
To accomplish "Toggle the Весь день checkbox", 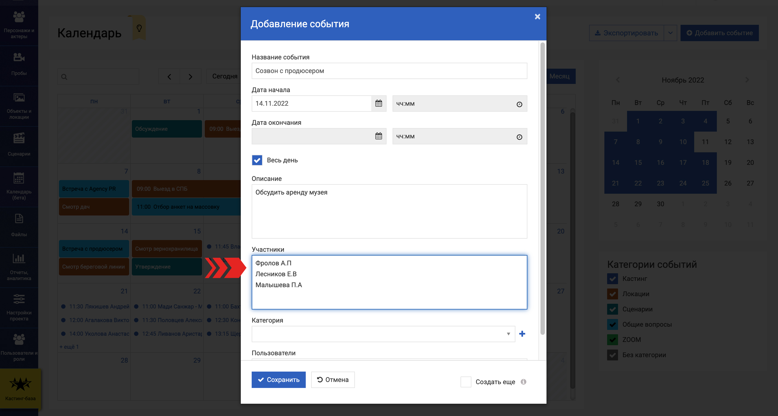I will (257, 160).
